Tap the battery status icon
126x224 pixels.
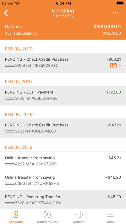coord(120,3)
